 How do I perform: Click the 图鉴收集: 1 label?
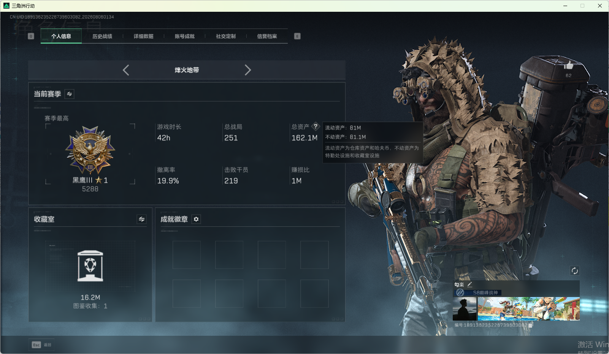coord(90,306)
